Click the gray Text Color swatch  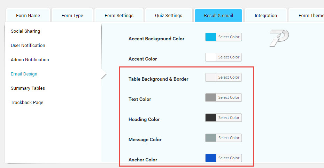click(211, 97)
